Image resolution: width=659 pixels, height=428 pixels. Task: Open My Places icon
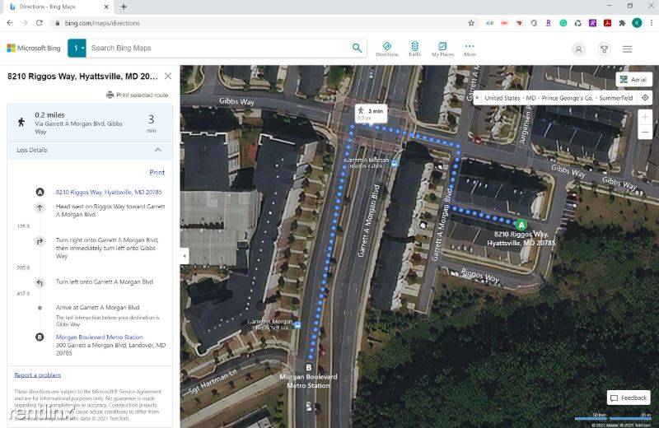[x=442, y=49]
